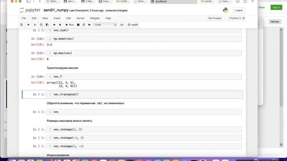The height and width of the screenshot is (161, 287).
Task: Move selected cell up with the arrow icon
Action: tap(54, 25)
